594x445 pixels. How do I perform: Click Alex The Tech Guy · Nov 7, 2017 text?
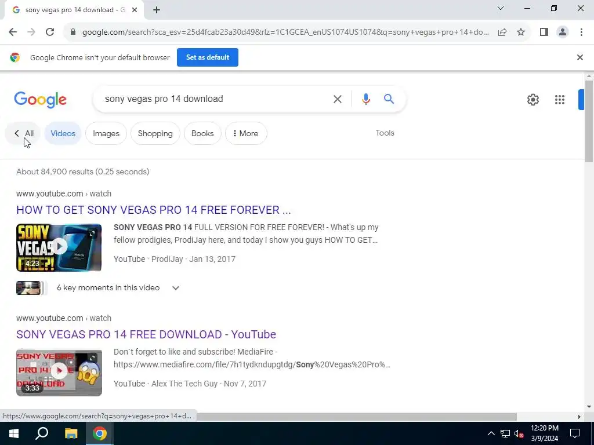[209, 384]
